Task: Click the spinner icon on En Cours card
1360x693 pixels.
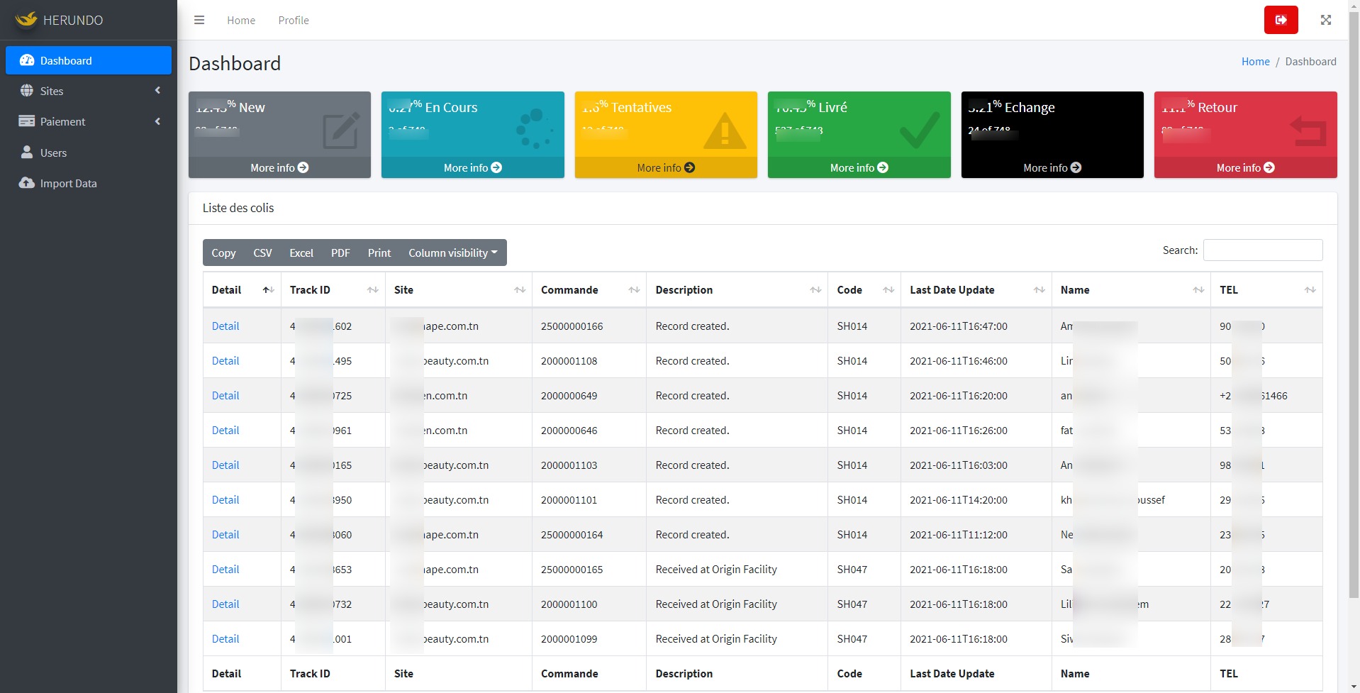Action: 534,128
